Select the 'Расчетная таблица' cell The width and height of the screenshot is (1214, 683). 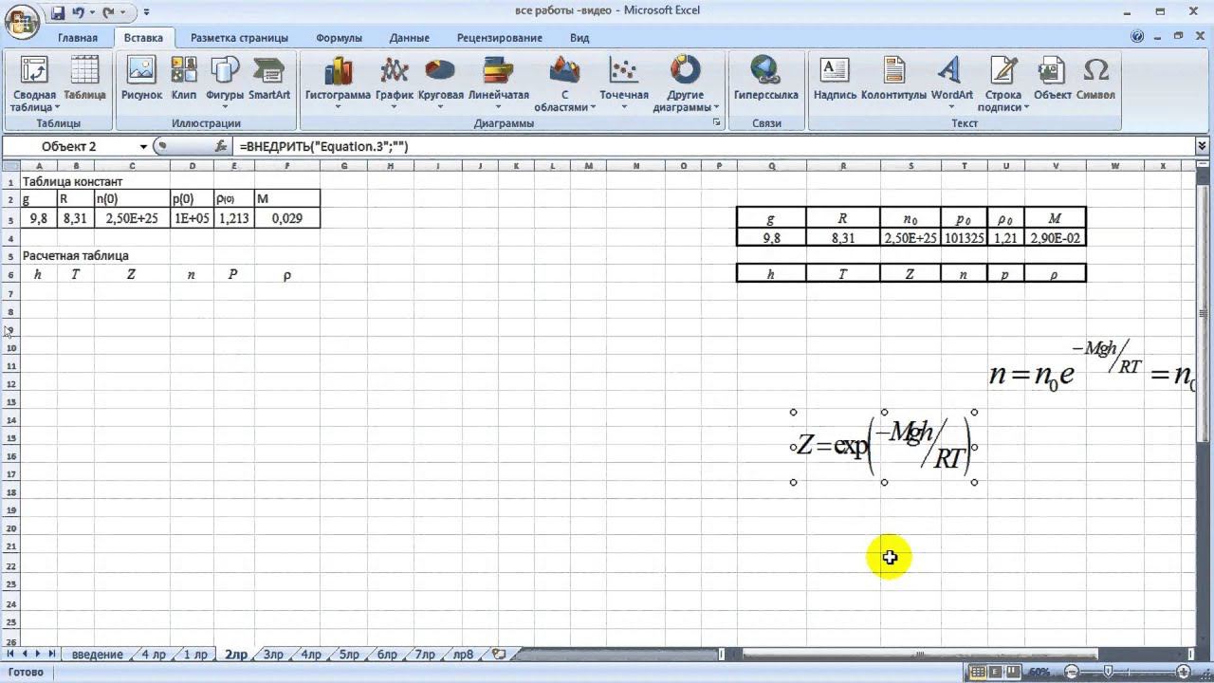click(76, 255)
